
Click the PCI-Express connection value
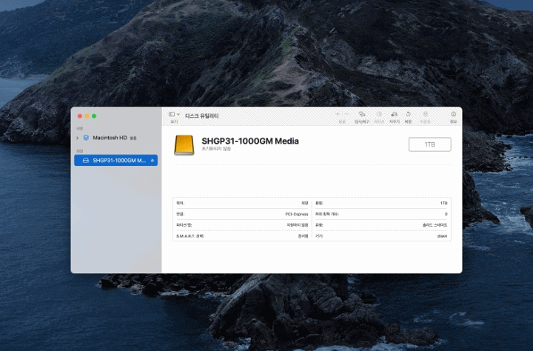296,214
